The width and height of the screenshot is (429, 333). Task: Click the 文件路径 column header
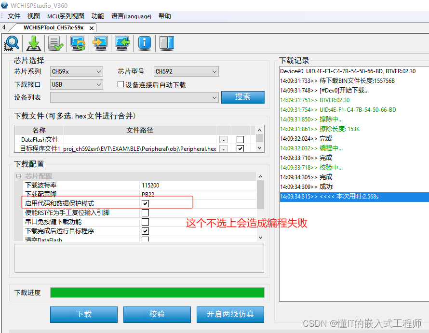coord(140,130)
